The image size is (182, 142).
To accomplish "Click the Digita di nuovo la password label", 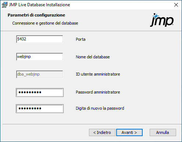I will coord(100,108).
